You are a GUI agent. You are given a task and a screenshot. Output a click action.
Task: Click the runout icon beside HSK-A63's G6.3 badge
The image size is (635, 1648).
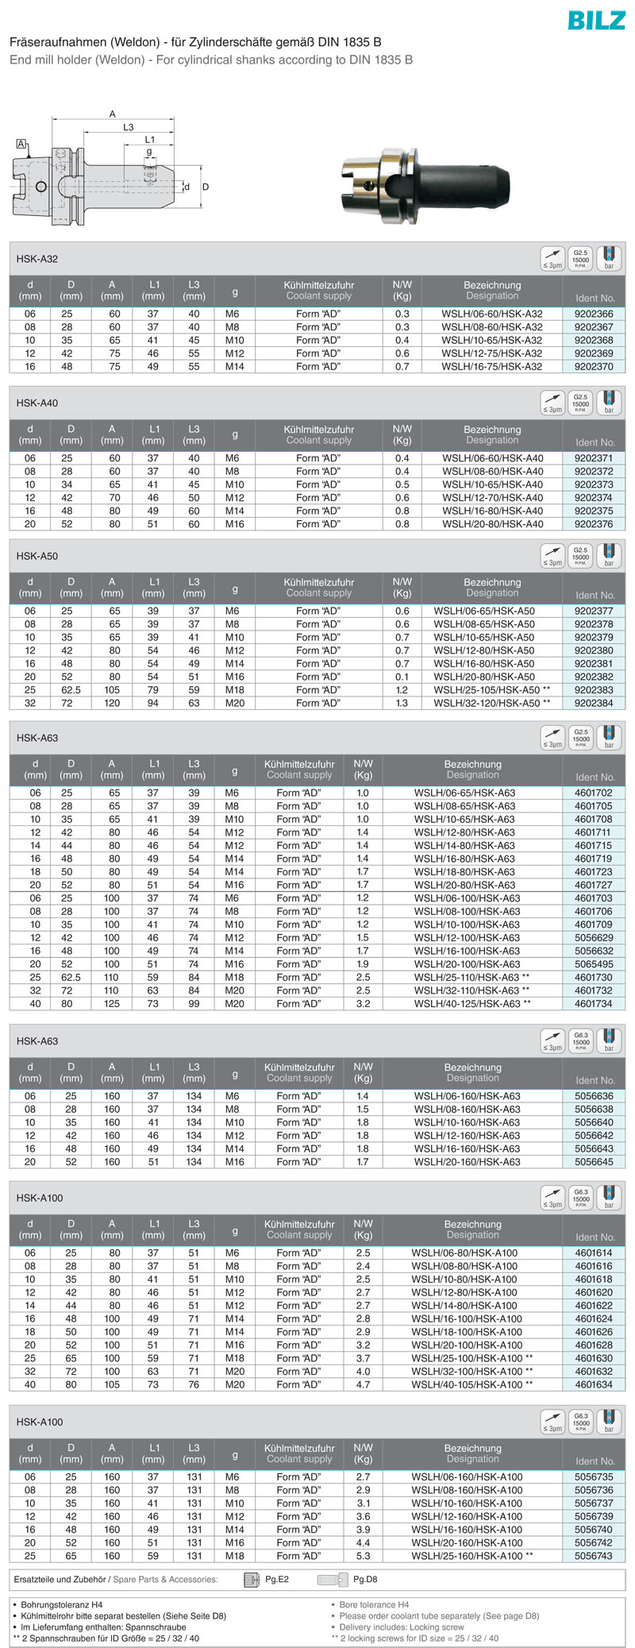(x=552, y=1041)
